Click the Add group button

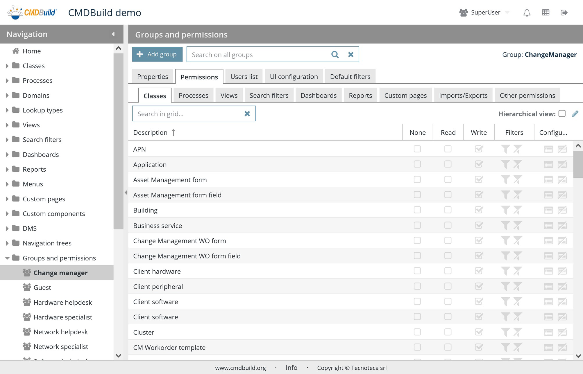(x=157, y=54)
